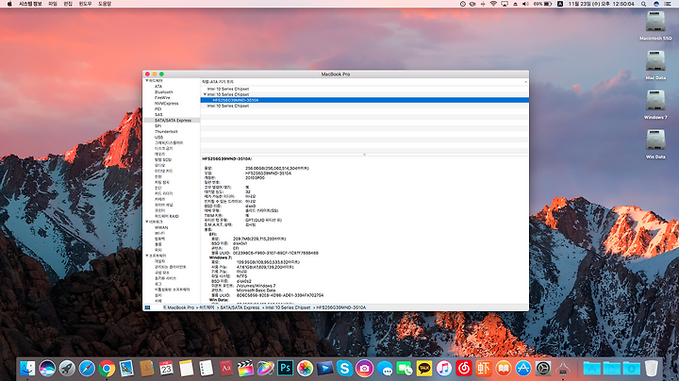
Task: Collapse the 소프트웨어 software section triangle
Action: point(147,256)
